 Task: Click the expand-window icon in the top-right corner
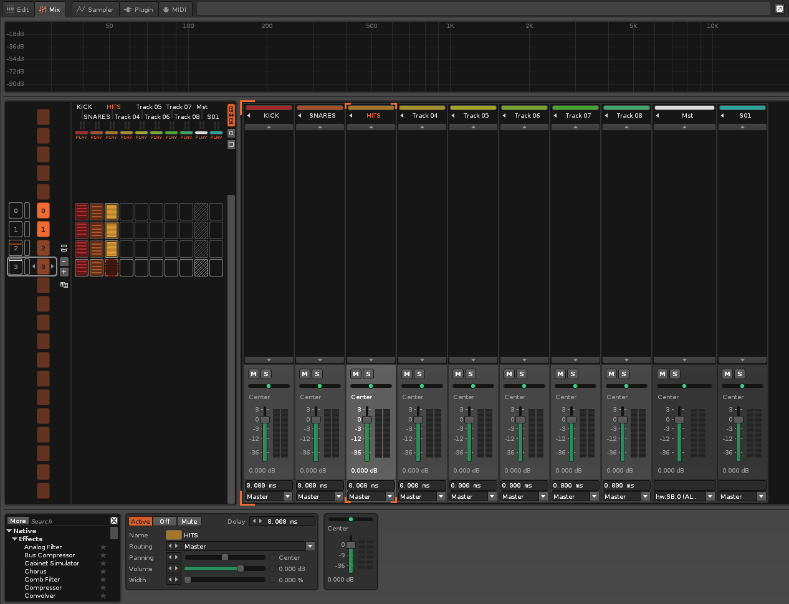point(780,9)
